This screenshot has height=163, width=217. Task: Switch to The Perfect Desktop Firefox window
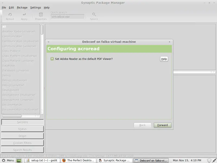pos(79,161)
